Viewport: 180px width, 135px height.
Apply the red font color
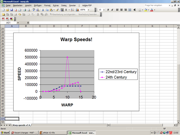(152, 10)
